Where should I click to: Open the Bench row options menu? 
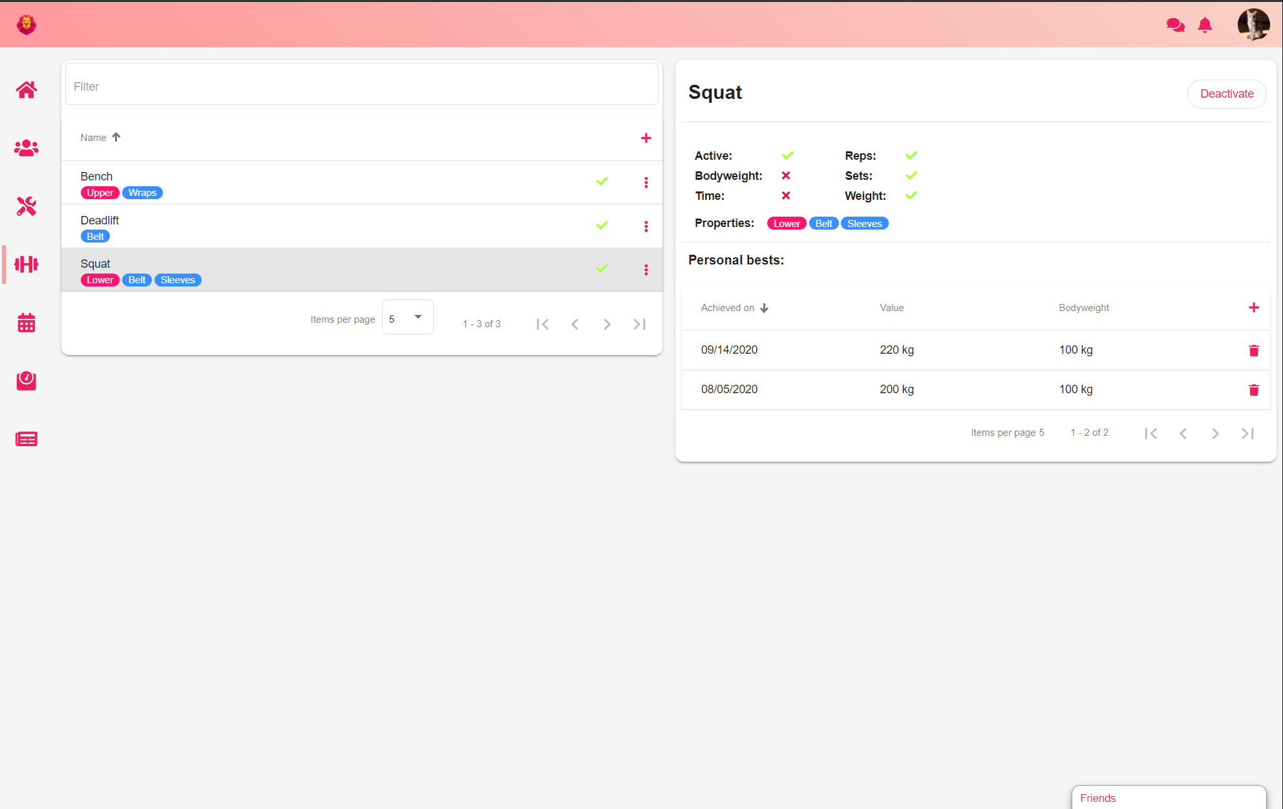pyautogui.click(x=646, y=182)
